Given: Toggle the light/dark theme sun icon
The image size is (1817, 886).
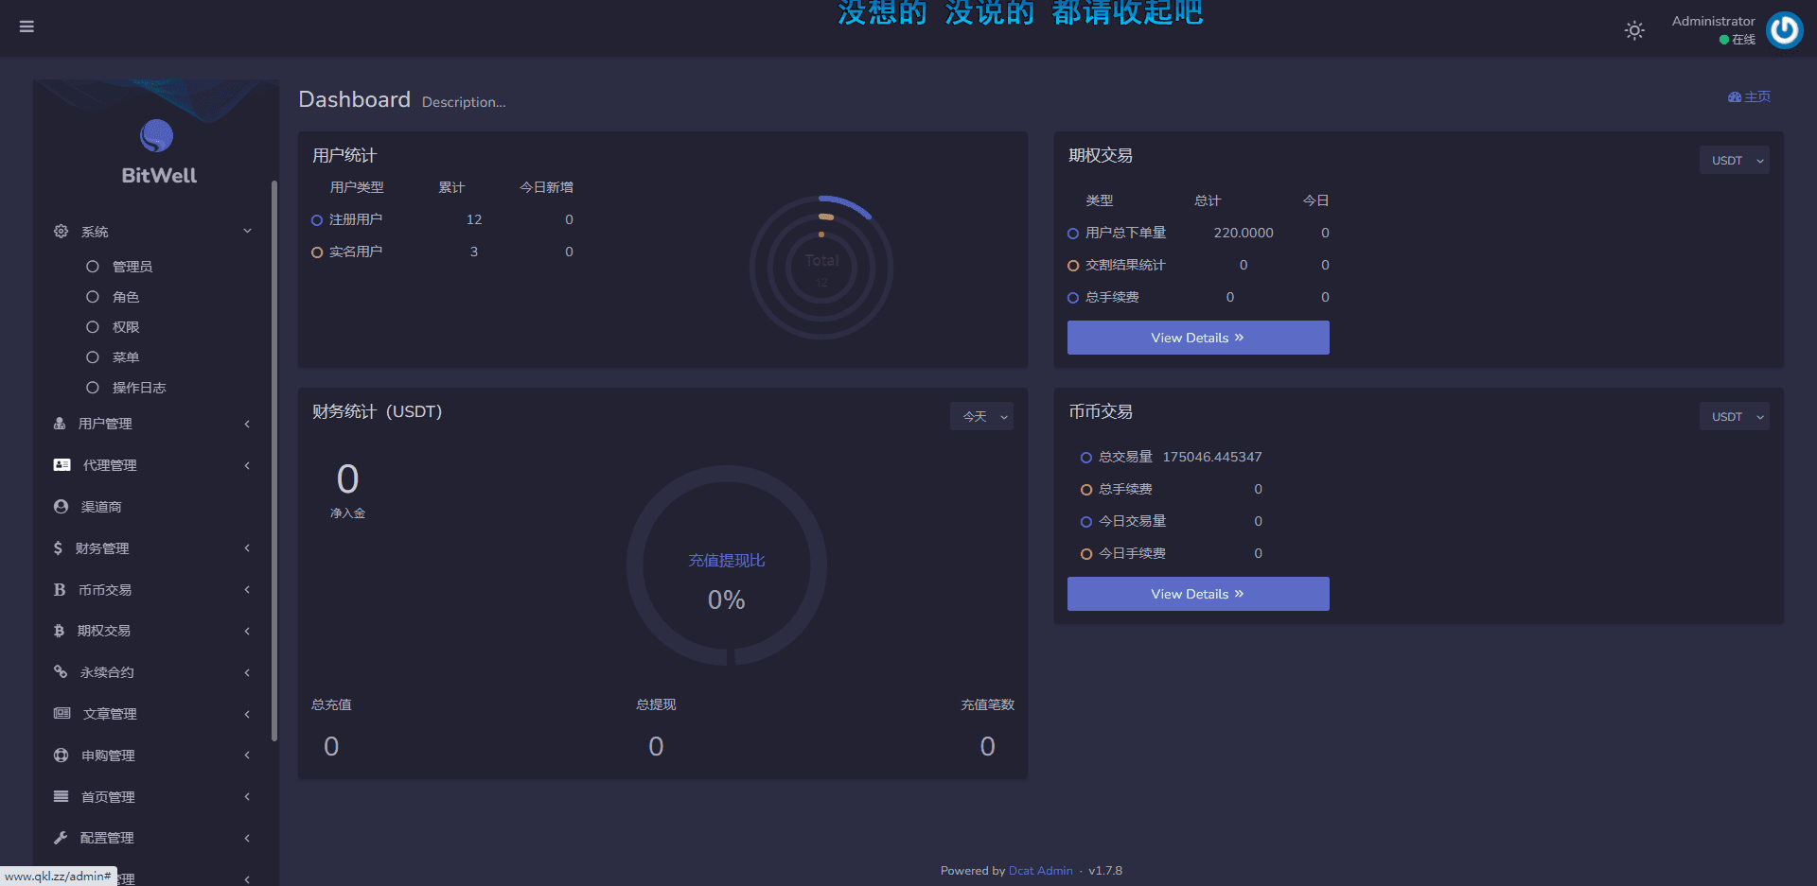Looking at the screenshot, I should point(1634,30).
